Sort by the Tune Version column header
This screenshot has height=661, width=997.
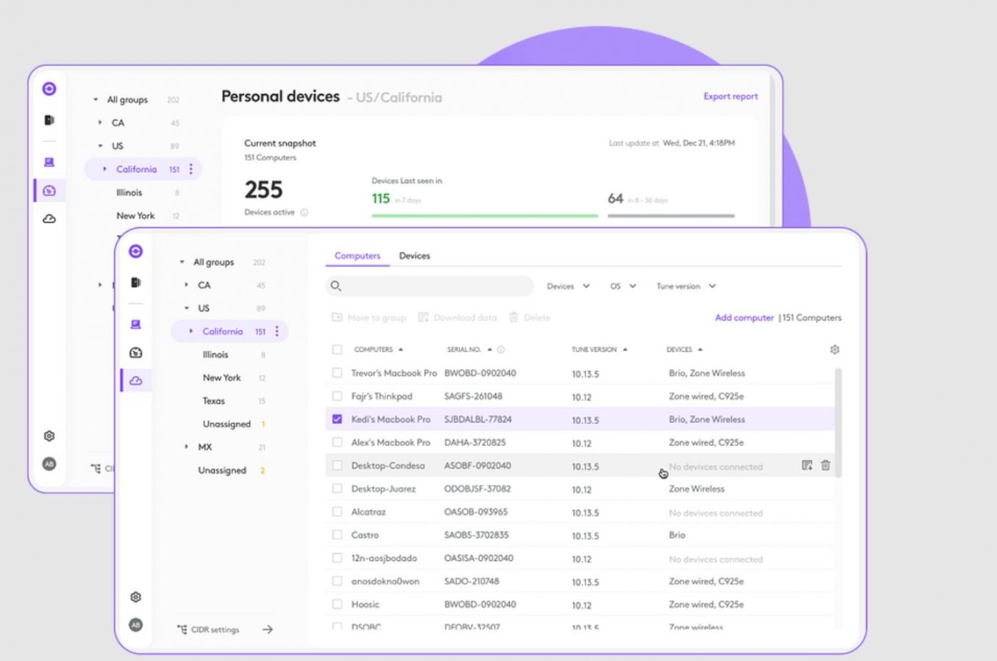pos(599,350)
